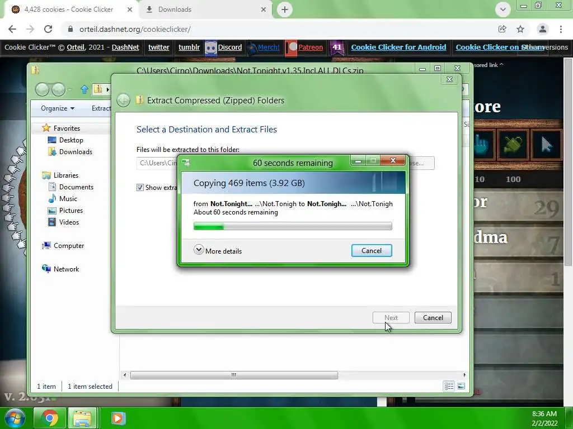The image size is (573, 429).
Task: Open Discord link
Action: [x=229, y=47]
